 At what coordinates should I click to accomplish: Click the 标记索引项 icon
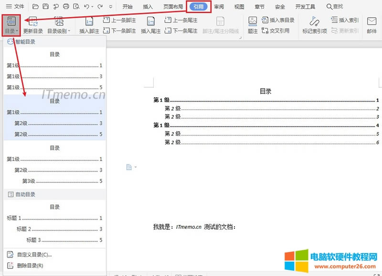pos(315,21)
